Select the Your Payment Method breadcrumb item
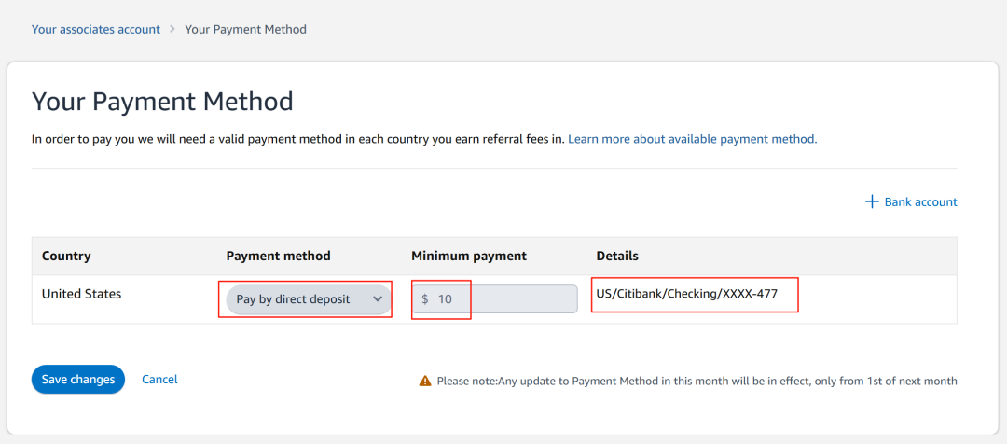The height and width of the screenshot is (444, 1007). point(245,29)
